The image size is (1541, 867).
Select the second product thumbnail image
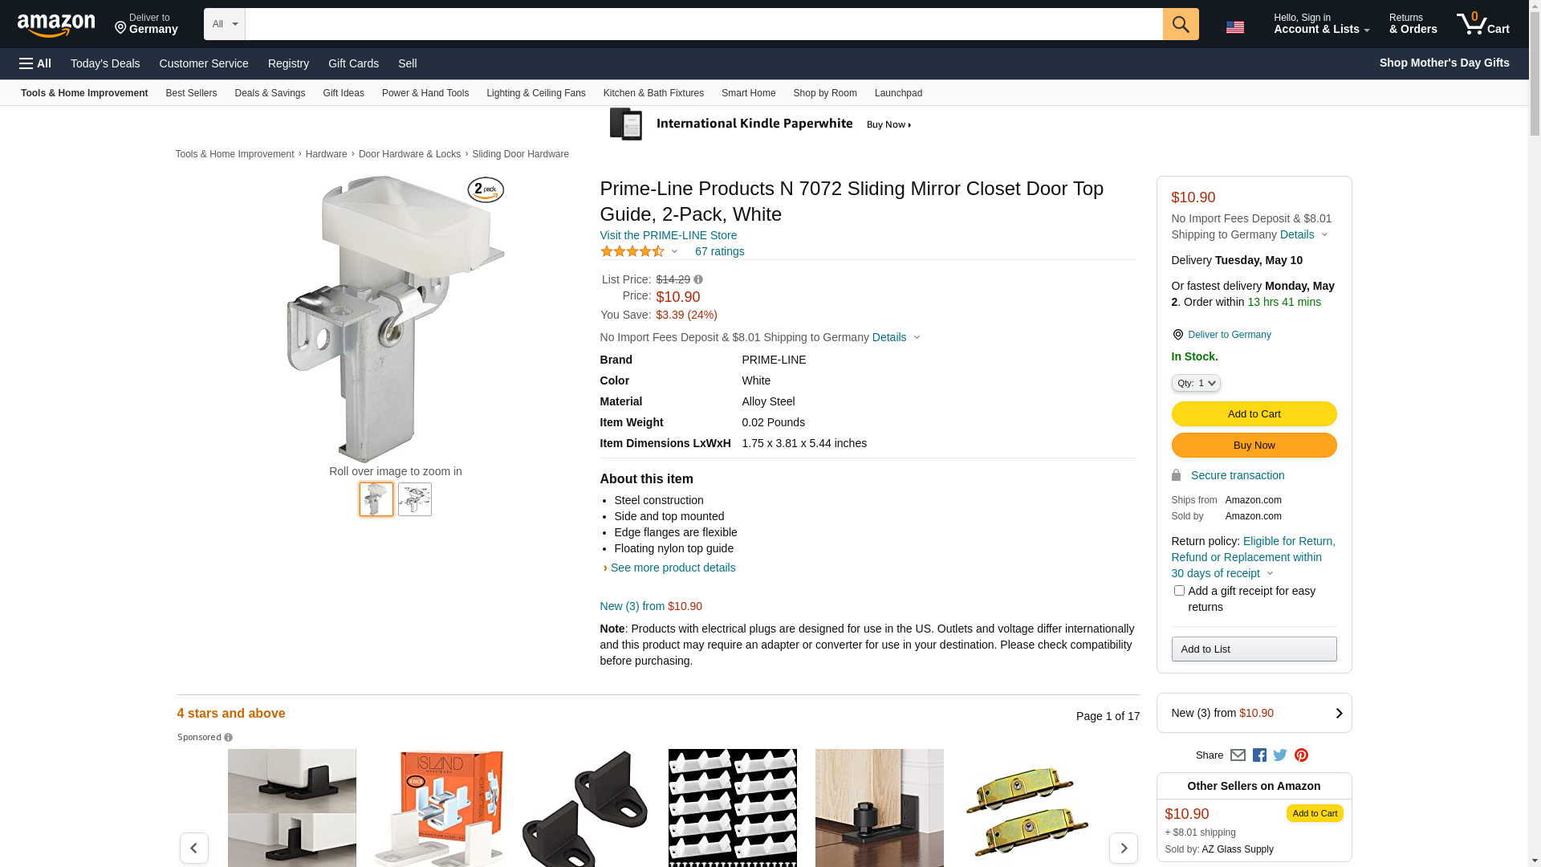[x=415, y=499]
